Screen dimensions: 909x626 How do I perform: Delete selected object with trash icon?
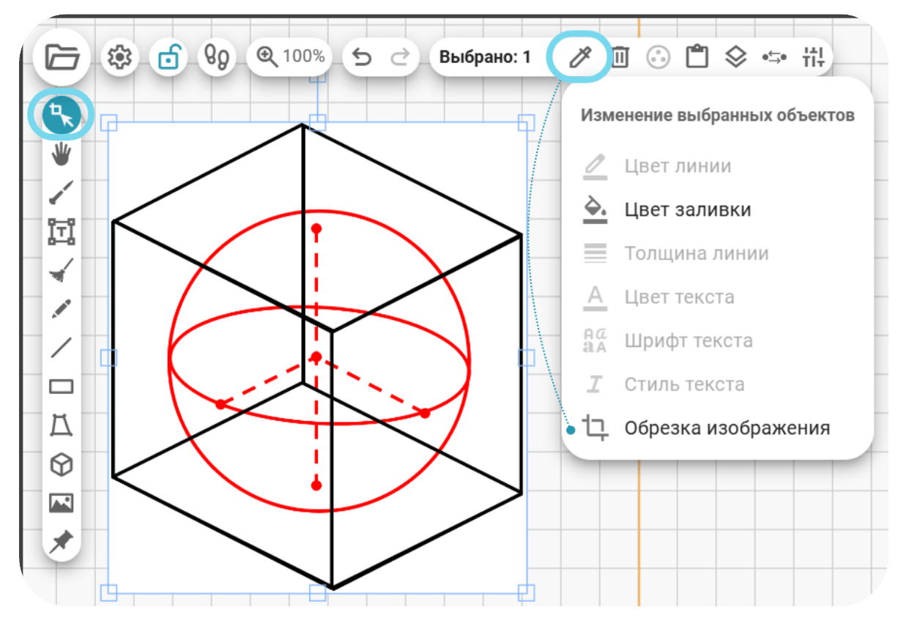coord(620,56)
